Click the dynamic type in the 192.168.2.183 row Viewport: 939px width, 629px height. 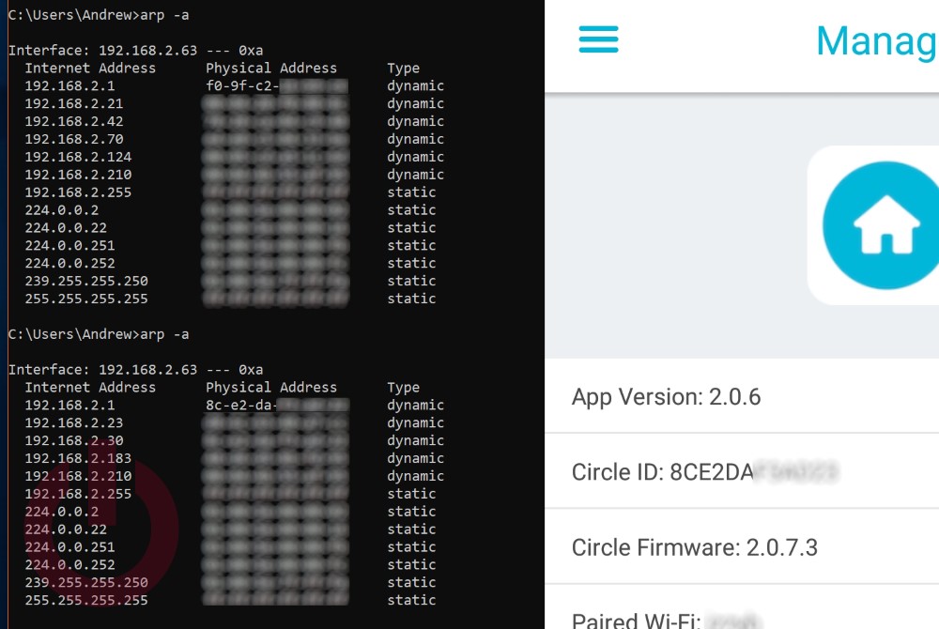coord(415,458)
